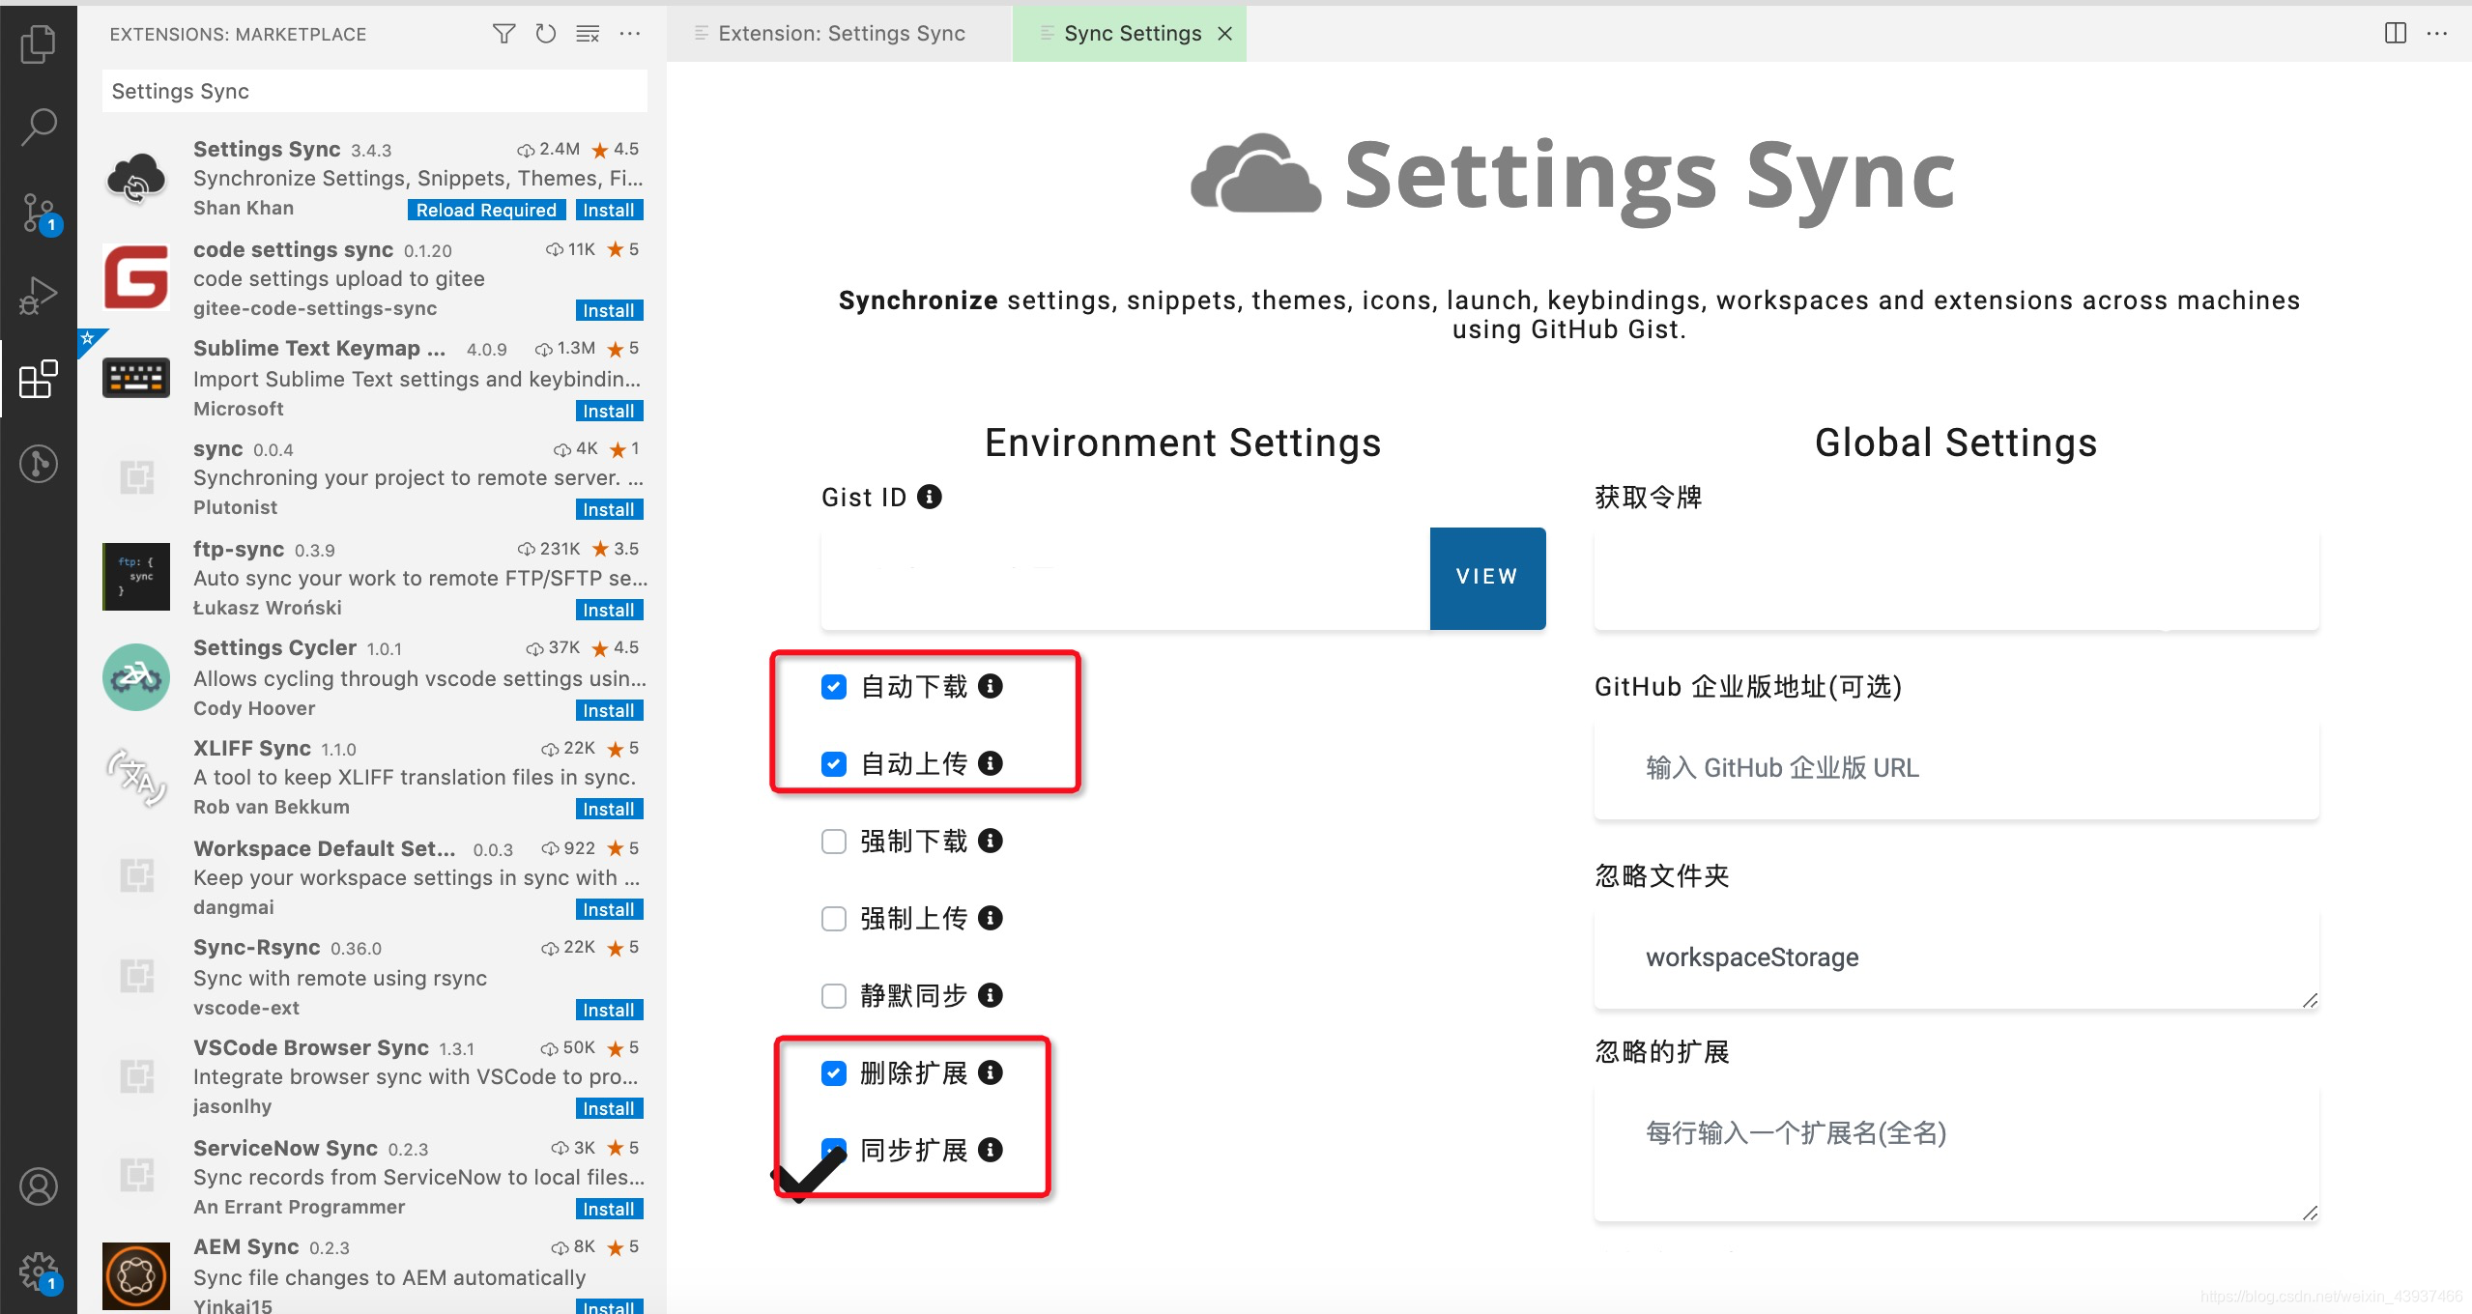Install the ftp-sync extension
2472x1314 pixels.
point(609,610)
